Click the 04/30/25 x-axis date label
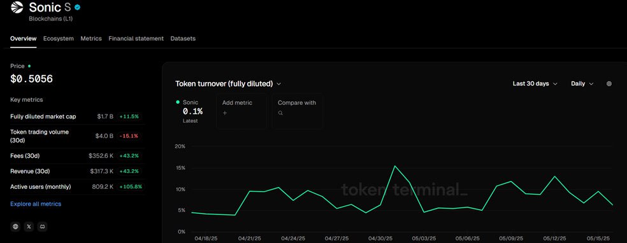Image resolution: width=627 pixels, height=243 pixels. pyautogui.click(x=380, y=239)
